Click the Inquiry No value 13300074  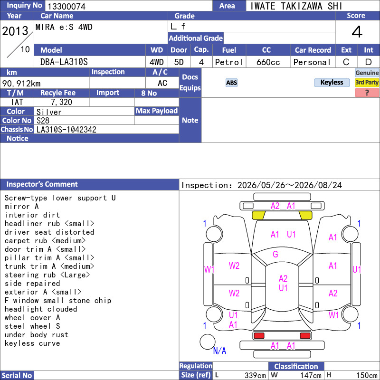click(x=66, y=6)
